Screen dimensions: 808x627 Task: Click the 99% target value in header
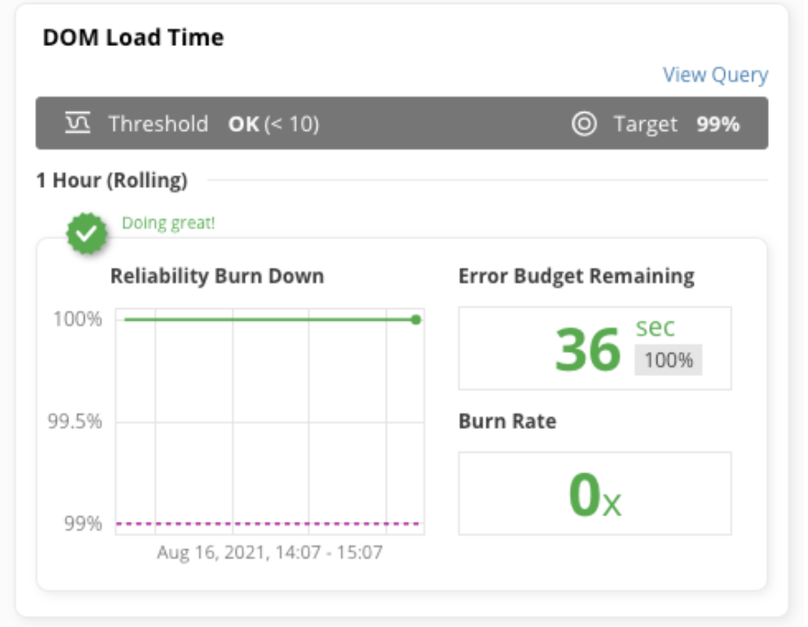(718, 124)
